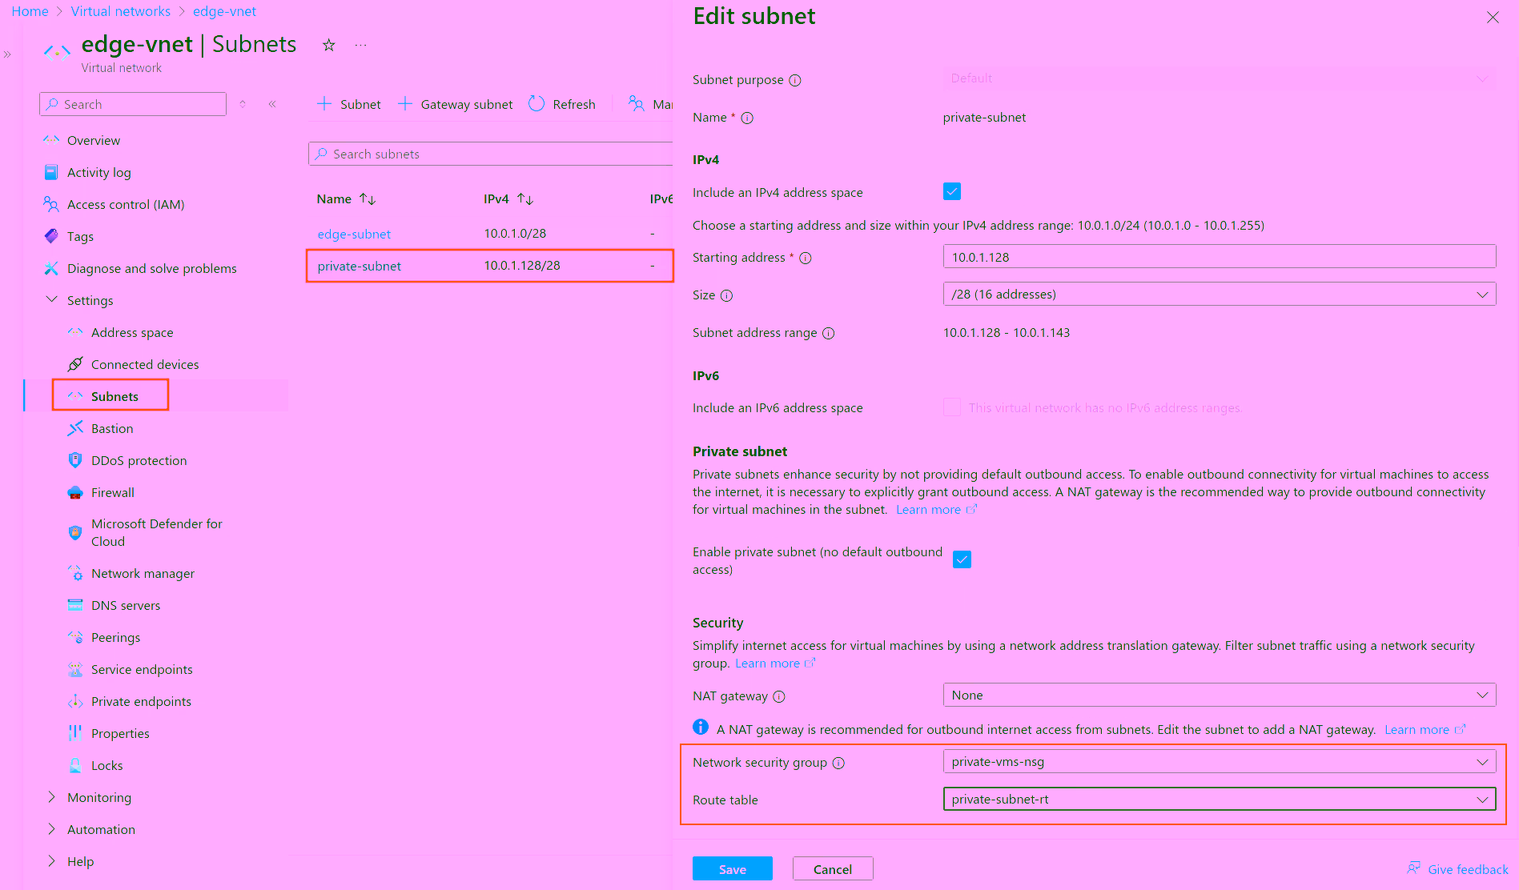Pin edge-vnet using the star icon
The height and width of the screenshot is (890, 1519).
(328, 46)
